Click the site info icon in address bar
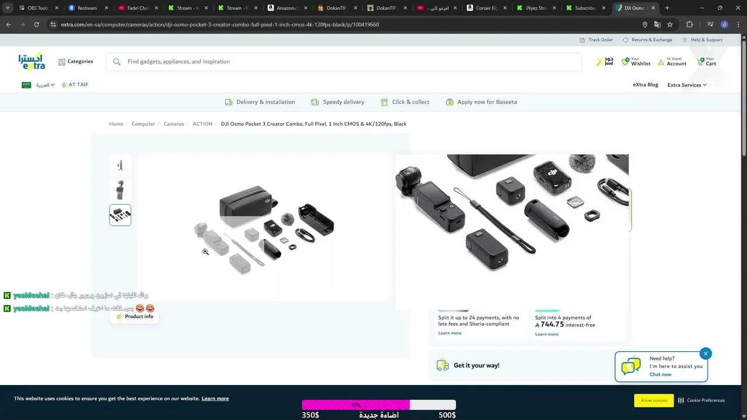 coord(53,24)
